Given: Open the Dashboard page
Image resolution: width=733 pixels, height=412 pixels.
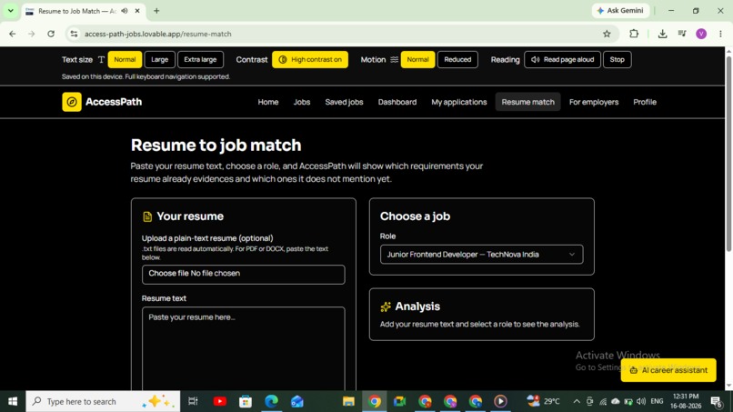Looking at the screenshot, I should coord(397,102).
